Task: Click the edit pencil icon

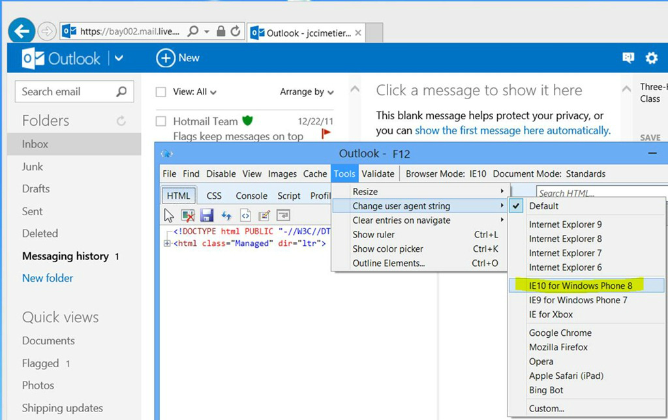Action: point(264,215)
